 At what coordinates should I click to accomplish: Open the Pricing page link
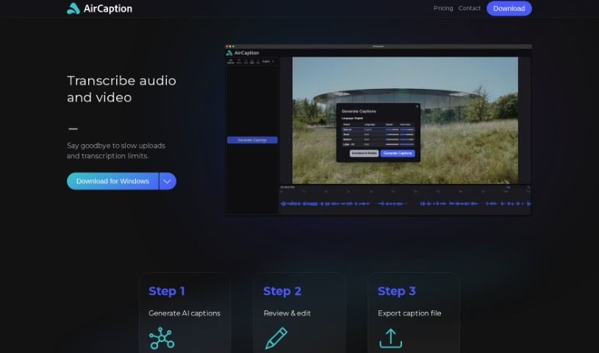(x=443, y=8)
